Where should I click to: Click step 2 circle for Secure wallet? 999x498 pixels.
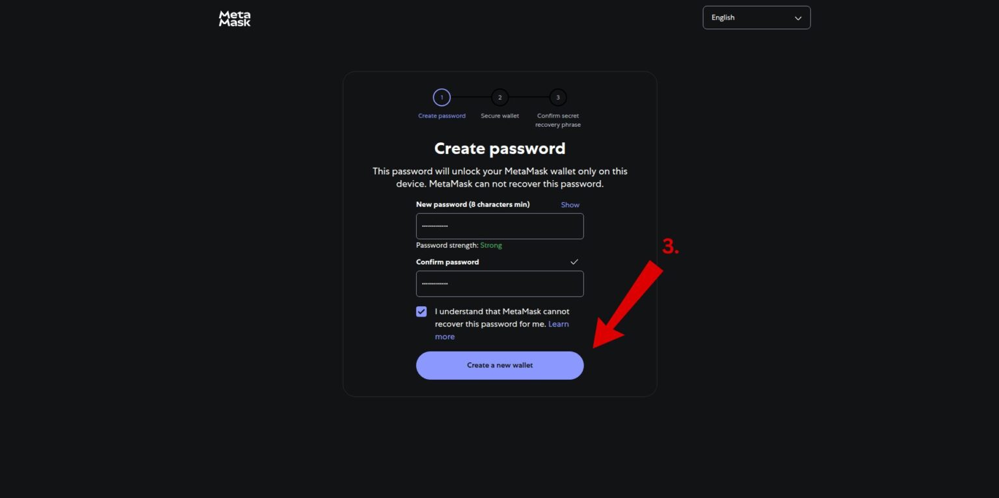499,97
